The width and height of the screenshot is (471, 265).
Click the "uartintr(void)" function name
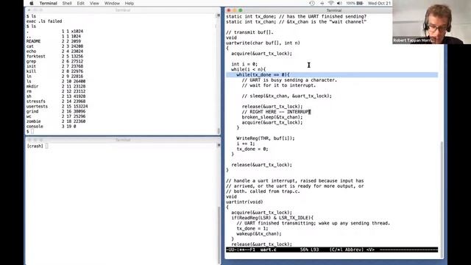tap(244, 202)
